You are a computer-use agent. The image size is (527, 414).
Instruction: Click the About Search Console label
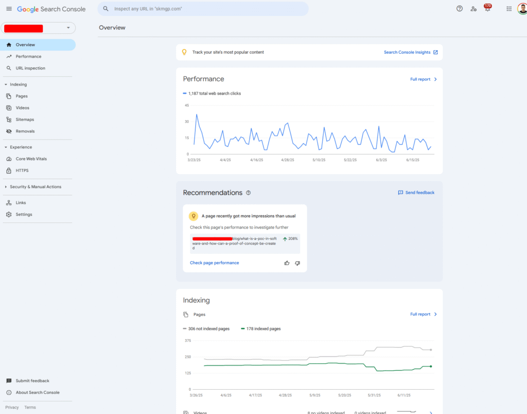click(38, 392)
